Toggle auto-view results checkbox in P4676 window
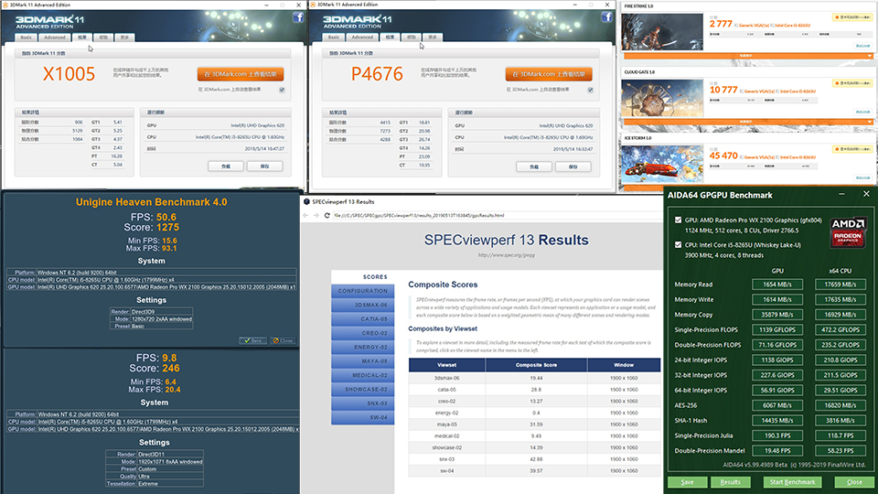 click(590, 90)
